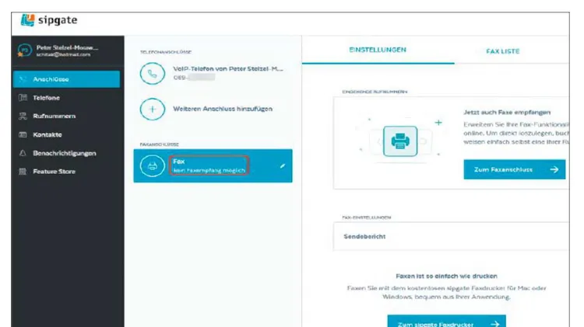The width and height of the screenshot is (584, 327).
Task: Click the VoIP-Telefon phone handset icon
Action: [x=153, y=74]
